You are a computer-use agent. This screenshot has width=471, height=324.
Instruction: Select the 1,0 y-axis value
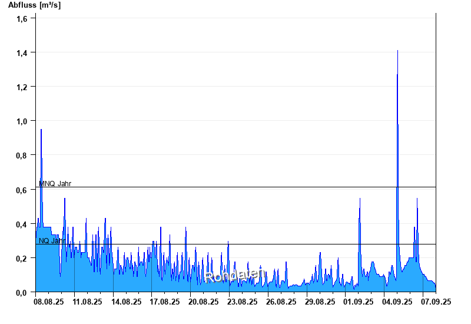tap(22, 122)
